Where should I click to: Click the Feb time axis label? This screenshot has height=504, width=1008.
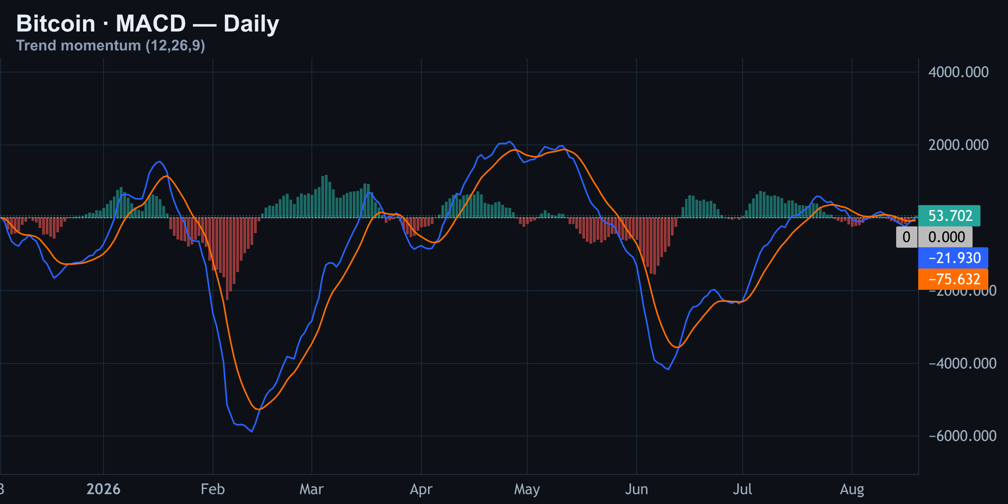pyautogui.click(x=213, y=489)
